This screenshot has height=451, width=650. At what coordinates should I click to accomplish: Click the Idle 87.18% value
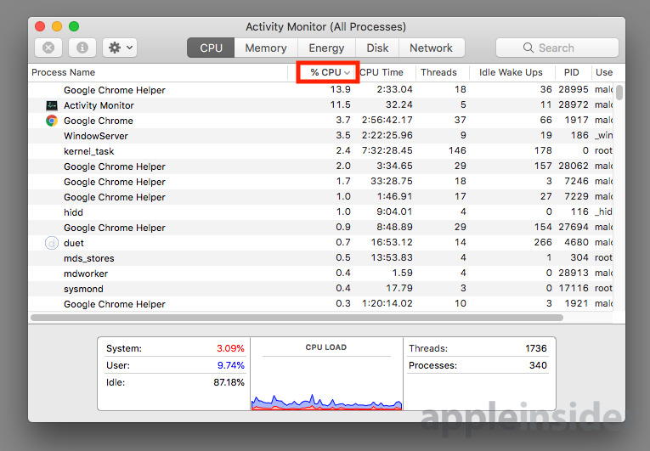pos(229,382)
